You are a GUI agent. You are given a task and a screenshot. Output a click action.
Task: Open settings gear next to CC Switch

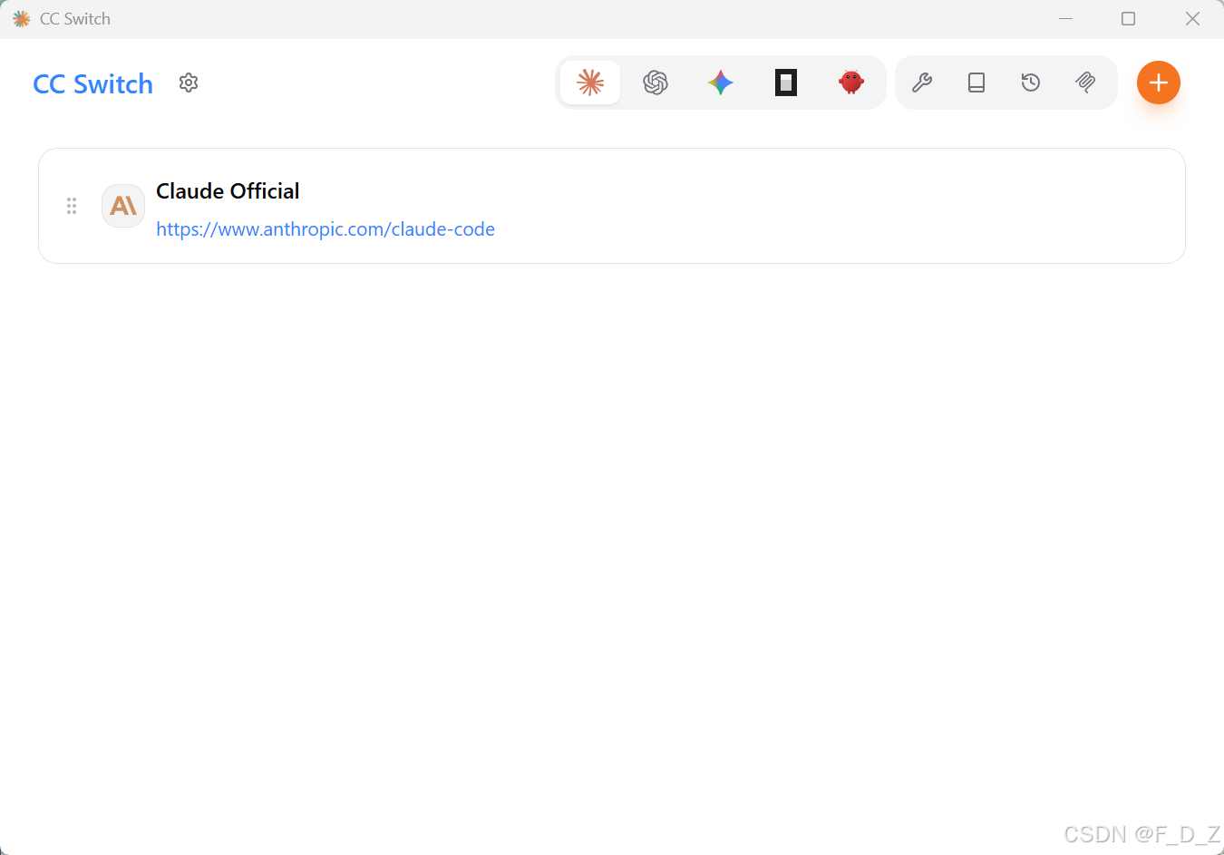click(189, 83)
